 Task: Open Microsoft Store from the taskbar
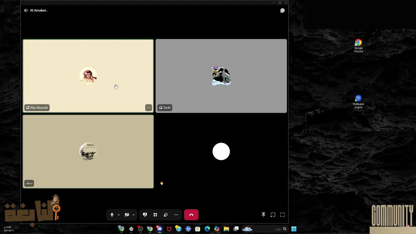(x=198, y=229)
